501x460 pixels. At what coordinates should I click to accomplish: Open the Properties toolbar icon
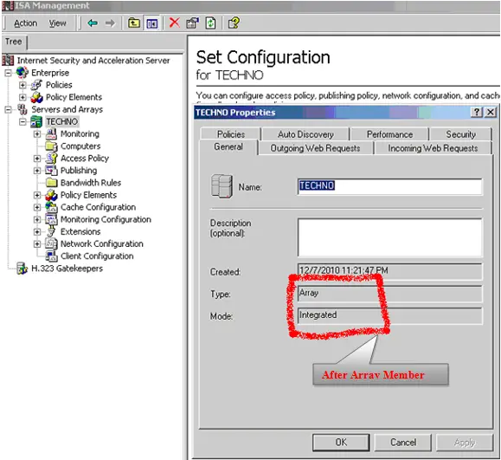(192, 23)
